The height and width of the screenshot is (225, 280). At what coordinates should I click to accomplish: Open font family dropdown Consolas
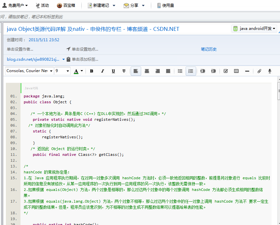pos(30,71)
